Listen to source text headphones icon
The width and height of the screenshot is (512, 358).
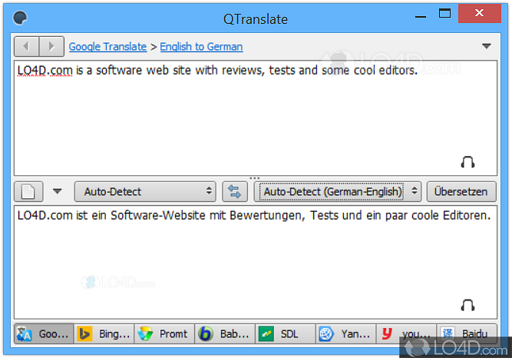click(467, 162)
